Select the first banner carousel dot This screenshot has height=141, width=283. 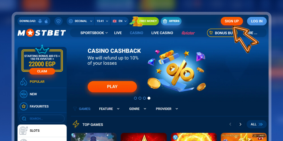135,98
